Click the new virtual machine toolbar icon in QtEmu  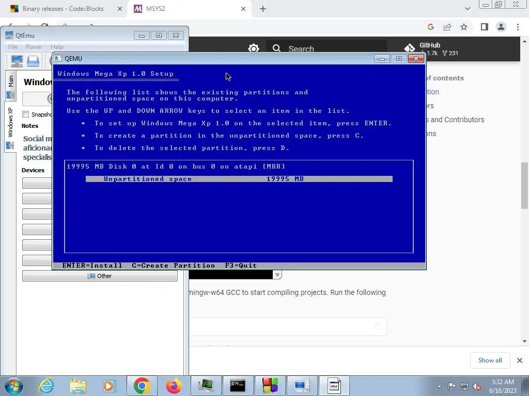[x=17, y=61]
